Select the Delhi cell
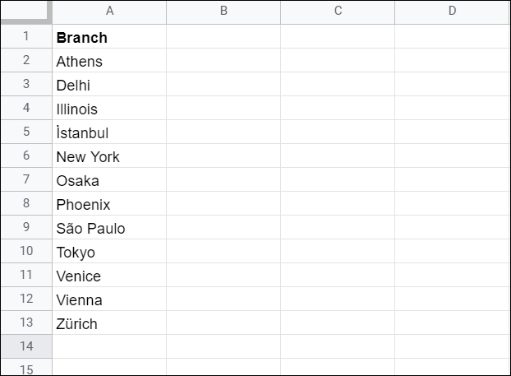The width and height of the screenshot is (511, 376). [109, 84]
